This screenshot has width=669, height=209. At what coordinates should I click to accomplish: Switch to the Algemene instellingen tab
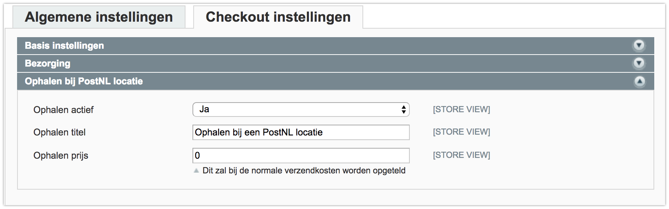[x=99, y=17]
